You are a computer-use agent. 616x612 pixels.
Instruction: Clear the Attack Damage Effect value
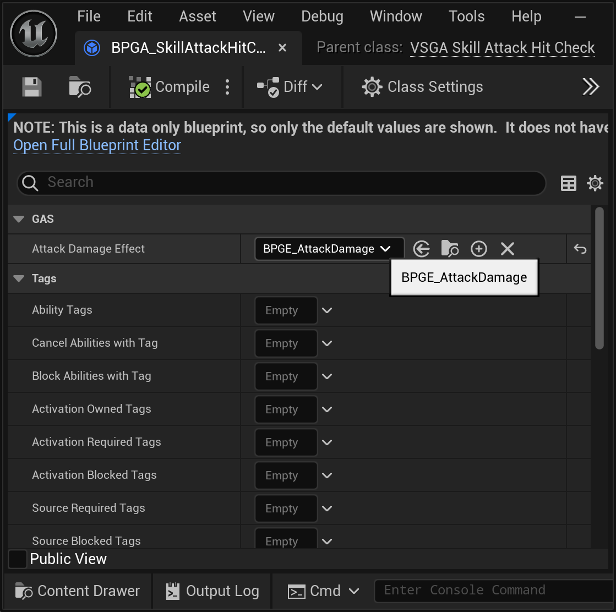point(508,249)
